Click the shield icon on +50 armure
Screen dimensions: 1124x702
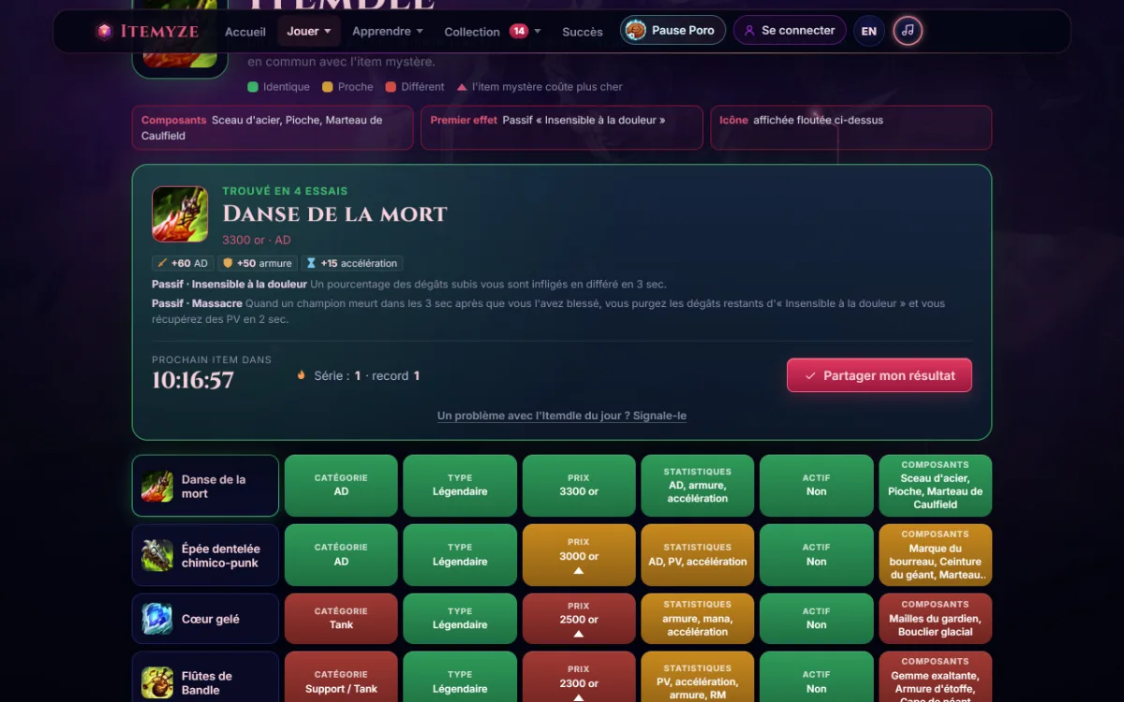coord(228,264)
